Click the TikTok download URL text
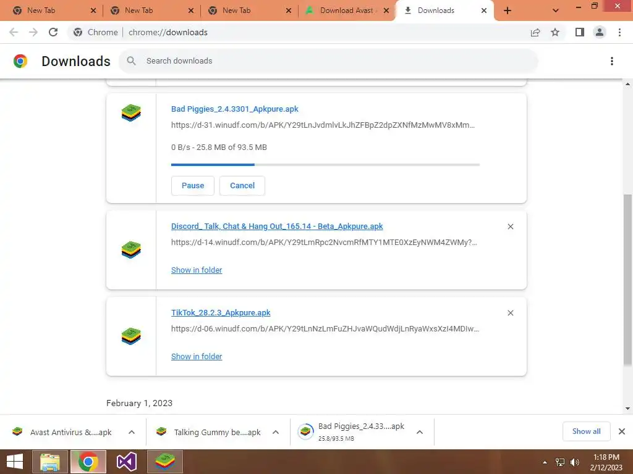633x474 pixels. click(x=325, y=328)
